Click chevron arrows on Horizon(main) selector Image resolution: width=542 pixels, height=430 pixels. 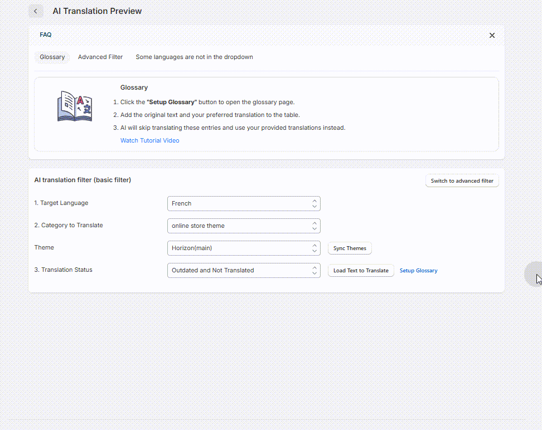click(x=314, y=248)
